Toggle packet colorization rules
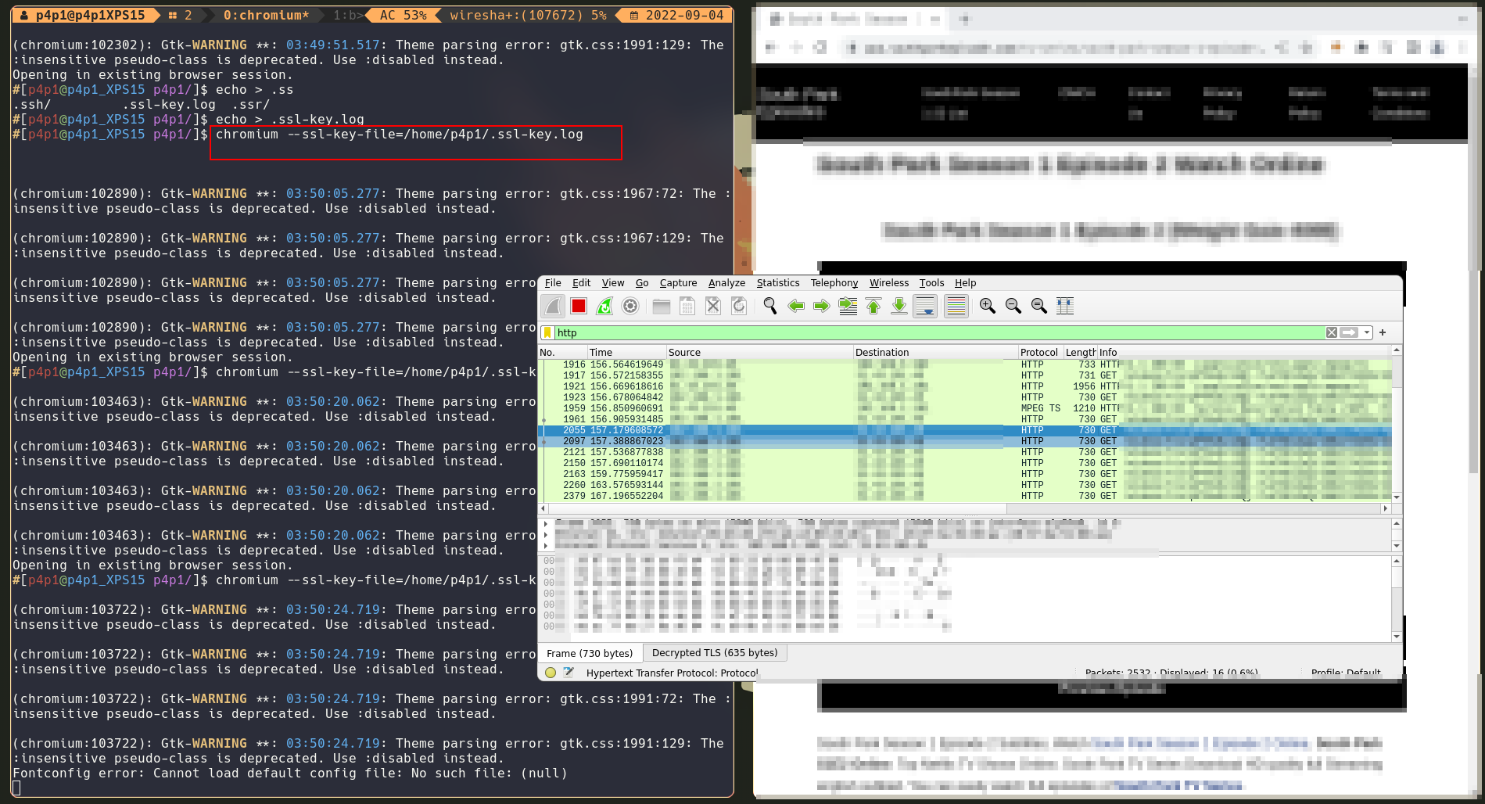The image size is (1485, 804). (x=956, y=306)
